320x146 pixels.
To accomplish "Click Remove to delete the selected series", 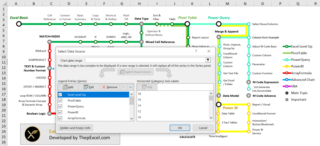I will (110, 87).
